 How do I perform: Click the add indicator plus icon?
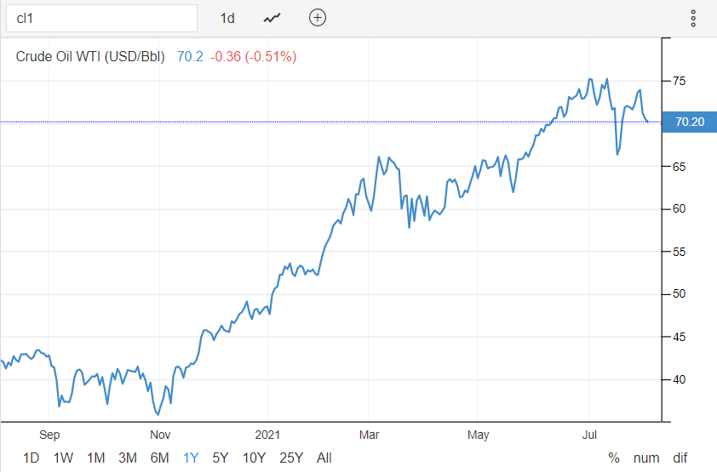pyautogui.click(x=318, y=18)
